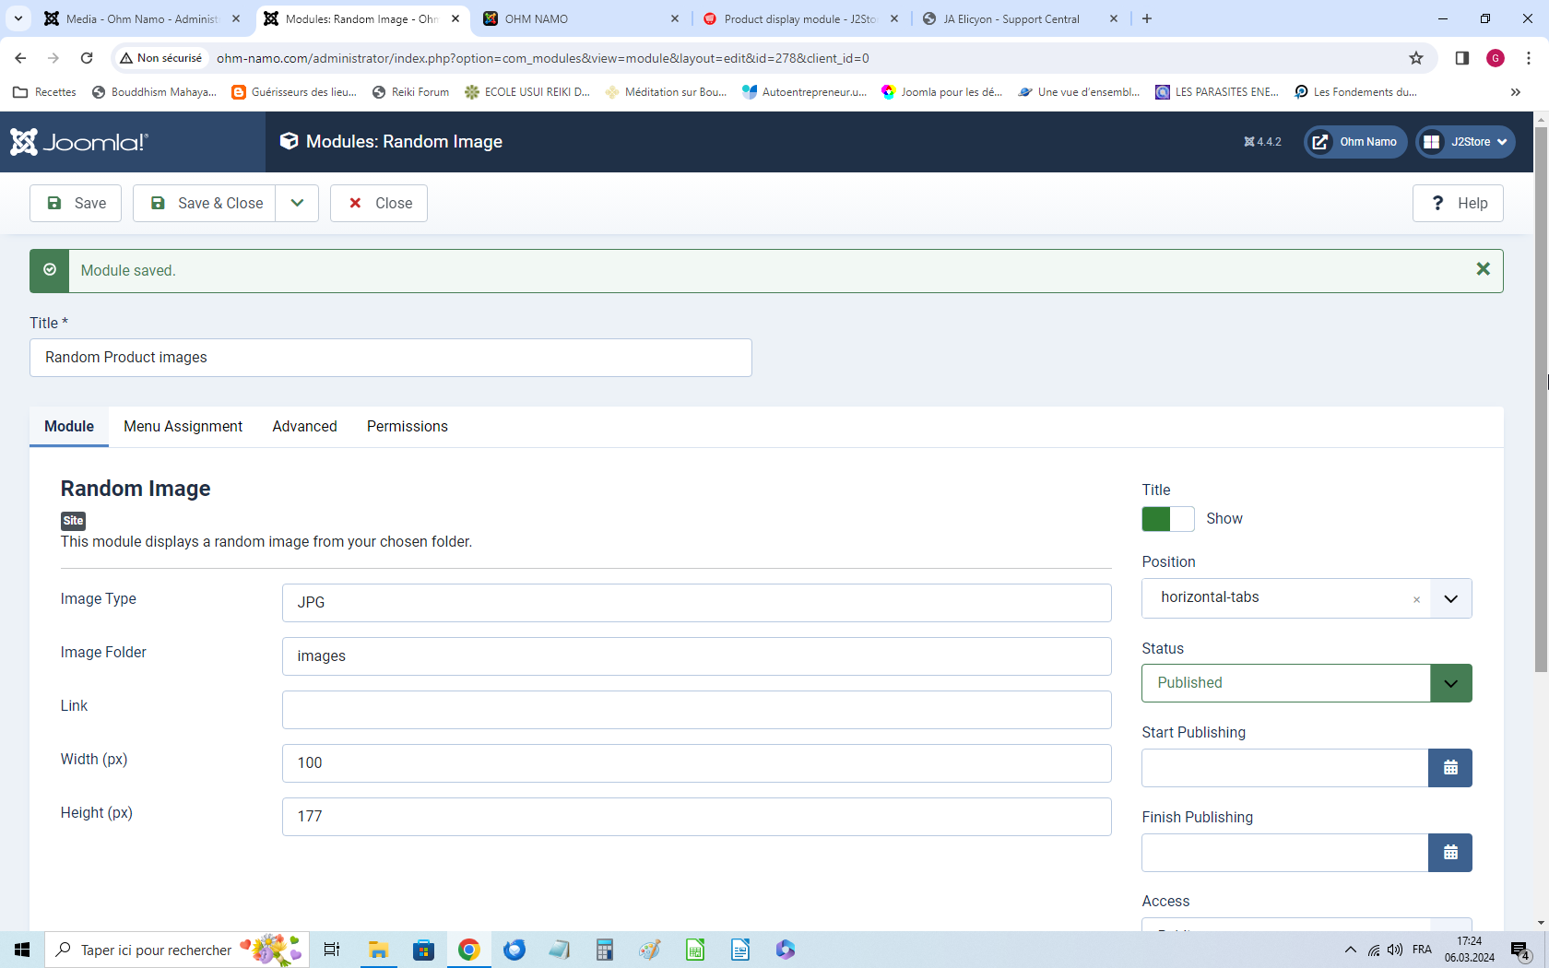Open the Status Published dropdown

tap(1307, 683)
